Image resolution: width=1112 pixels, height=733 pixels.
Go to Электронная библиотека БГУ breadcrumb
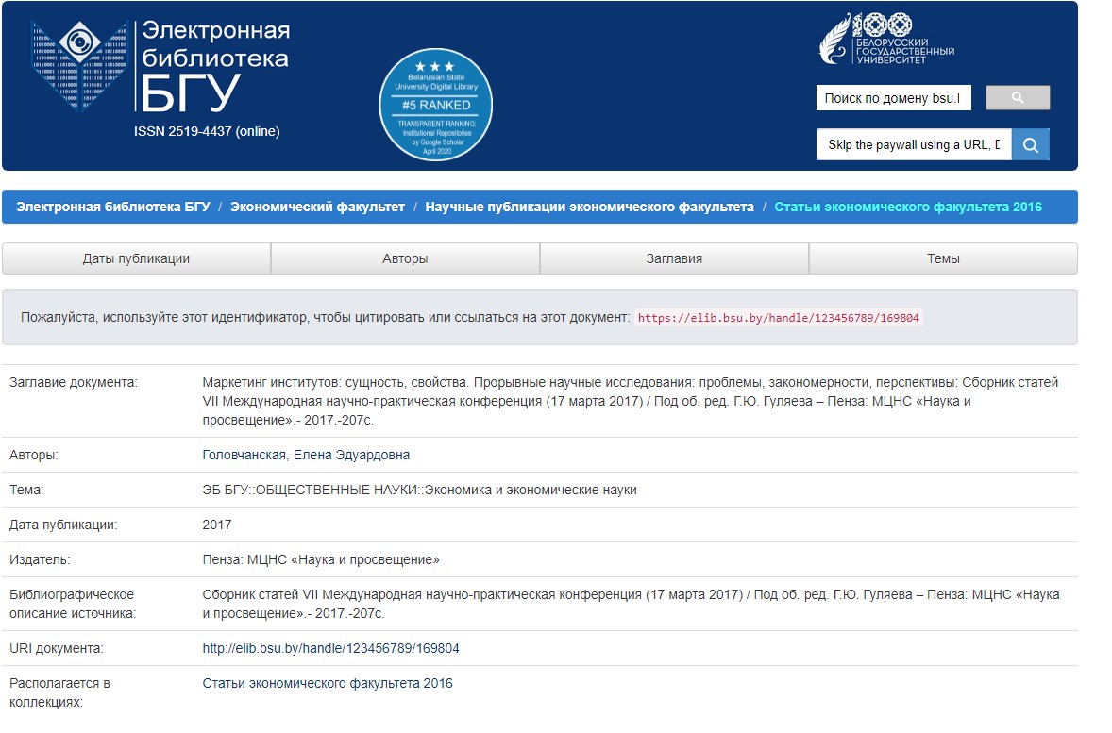(x=113, y=207)
